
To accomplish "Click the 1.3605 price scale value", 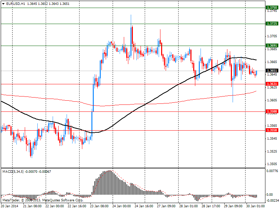I will point(272,100).
